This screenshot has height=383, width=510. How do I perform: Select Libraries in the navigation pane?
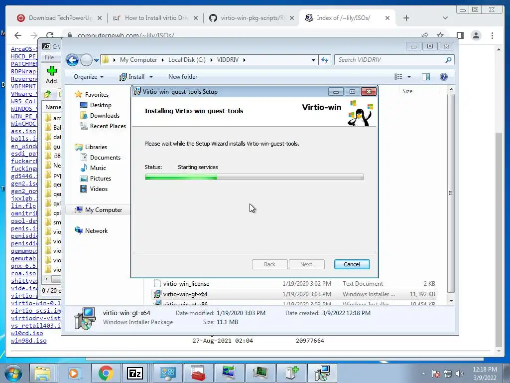(x=96, y=147)
